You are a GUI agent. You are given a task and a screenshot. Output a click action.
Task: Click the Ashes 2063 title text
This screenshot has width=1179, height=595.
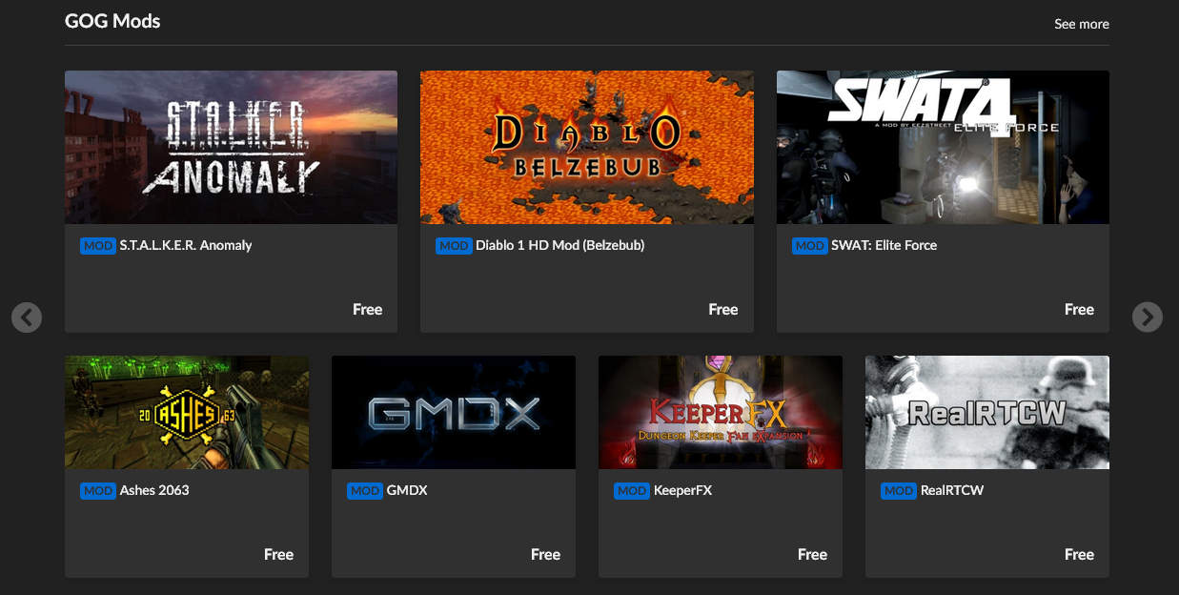pyautogui.click(x=154, y=490)
